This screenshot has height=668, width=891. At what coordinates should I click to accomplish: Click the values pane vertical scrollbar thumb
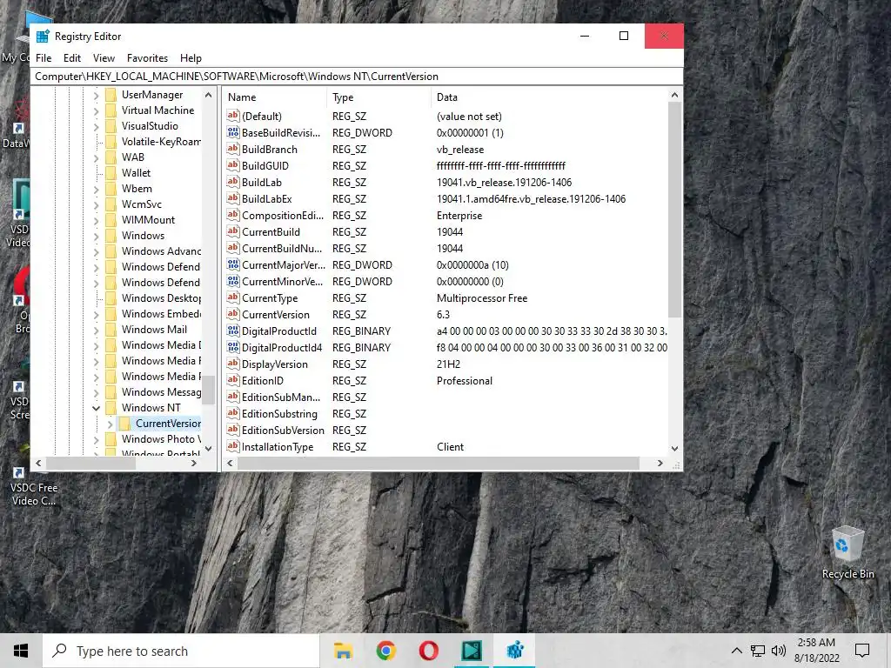click(x=674, y=210)
